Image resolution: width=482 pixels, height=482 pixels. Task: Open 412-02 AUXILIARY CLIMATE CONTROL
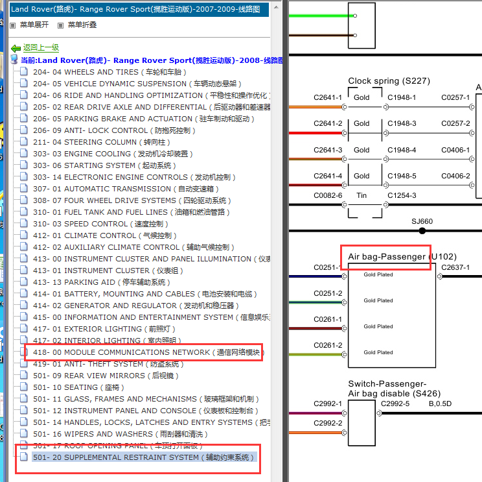pos(133,247)
